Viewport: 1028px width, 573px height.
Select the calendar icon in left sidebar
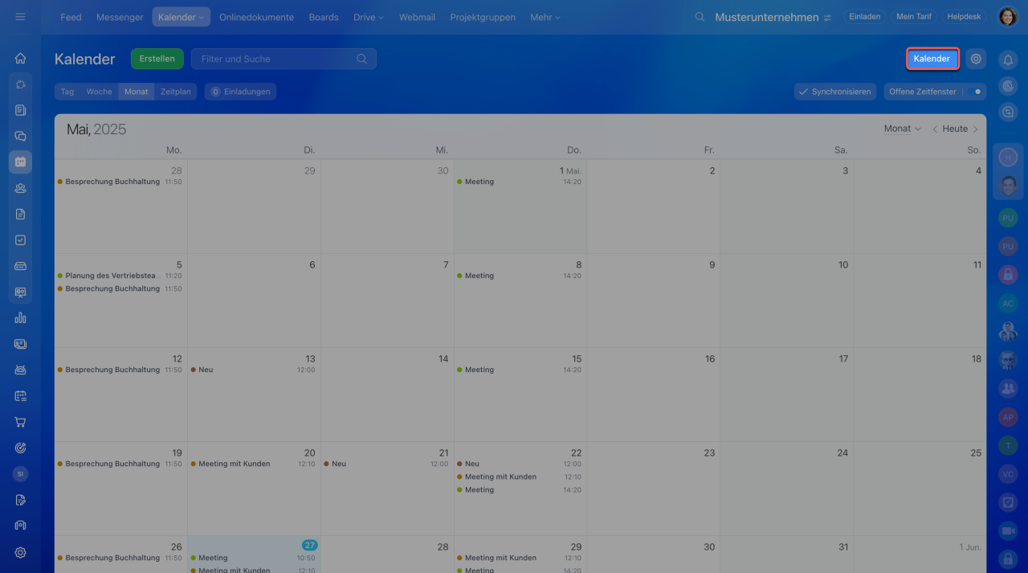(20, 162)
